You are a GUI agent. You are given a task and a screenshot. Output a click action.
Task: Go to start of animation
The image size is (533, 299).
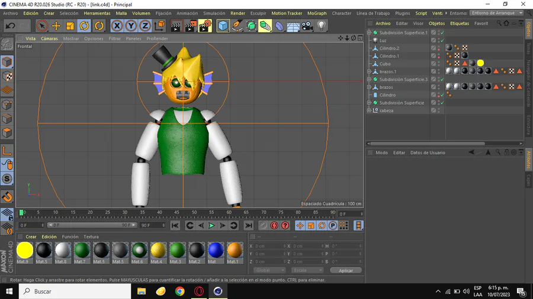point(175,226)
